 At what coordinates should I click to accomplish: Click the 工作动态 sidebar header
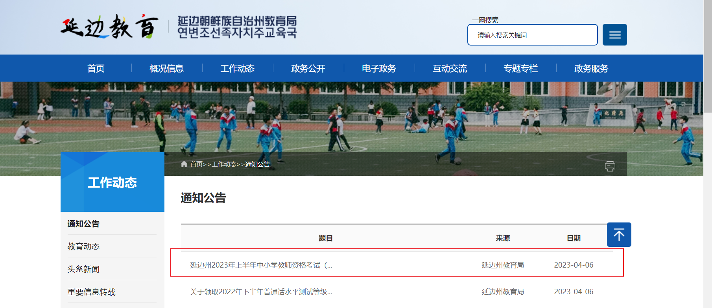(113, 182)
